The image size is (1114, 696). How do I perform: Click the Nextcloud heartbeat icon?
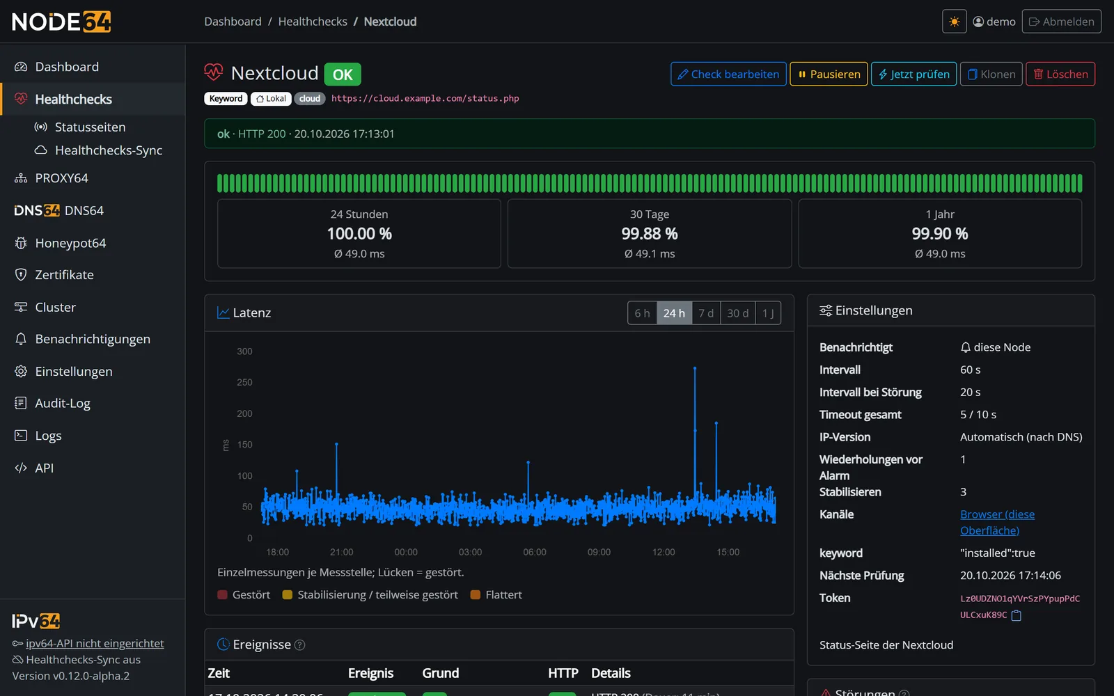tap(214, 72)
